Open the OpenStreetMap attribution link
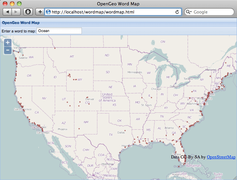Screen dimensions: 237x180 point(221,157)
